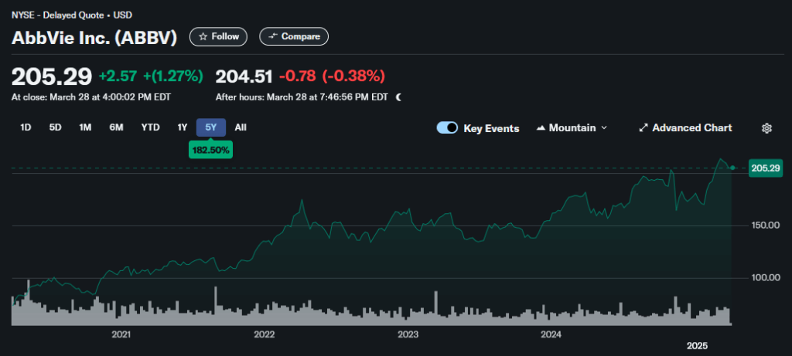Switch to 1M time range
792x356 pixels.
85,127
